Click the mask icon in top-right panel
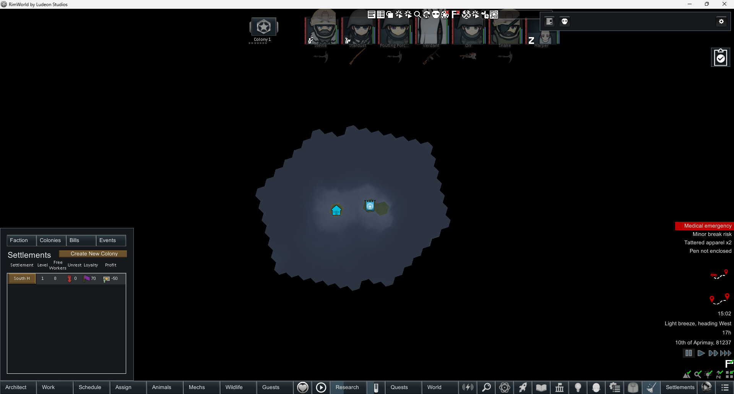 (x=565, y=21)
